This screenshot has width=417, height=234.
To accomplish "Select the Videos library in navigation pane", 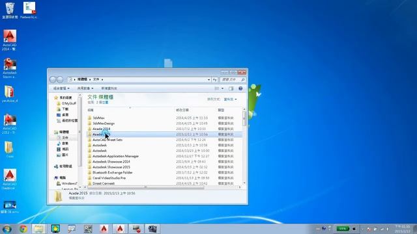I will pyautogui.click(x=63, y=149).
